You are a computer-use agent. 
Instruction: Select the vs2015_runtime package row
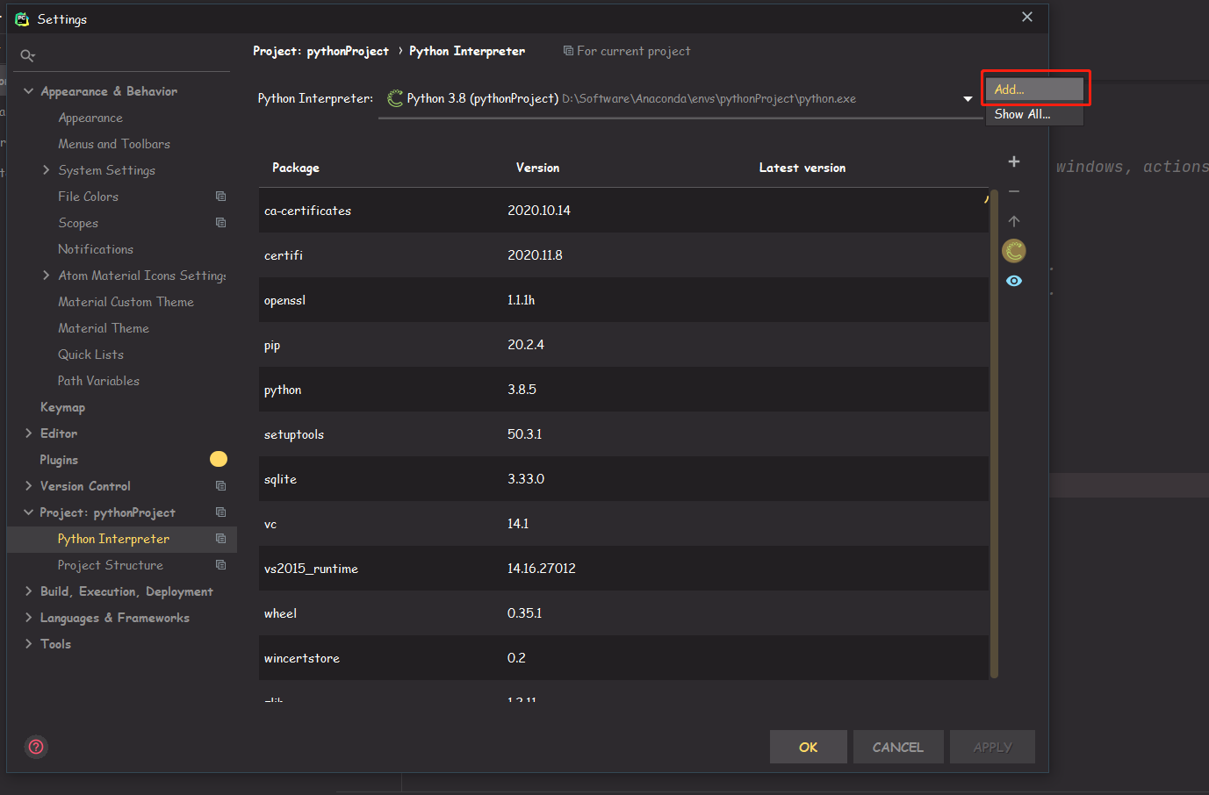click(x=623, y=569)
